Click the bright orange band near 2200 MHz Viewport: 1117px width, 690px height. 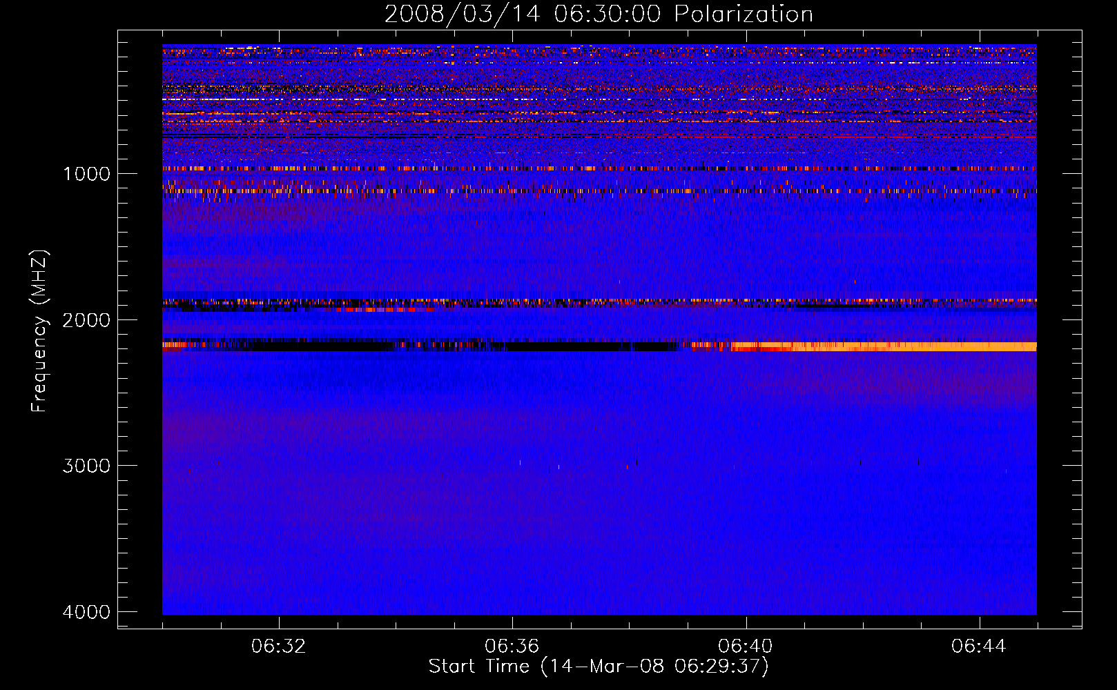884,346
